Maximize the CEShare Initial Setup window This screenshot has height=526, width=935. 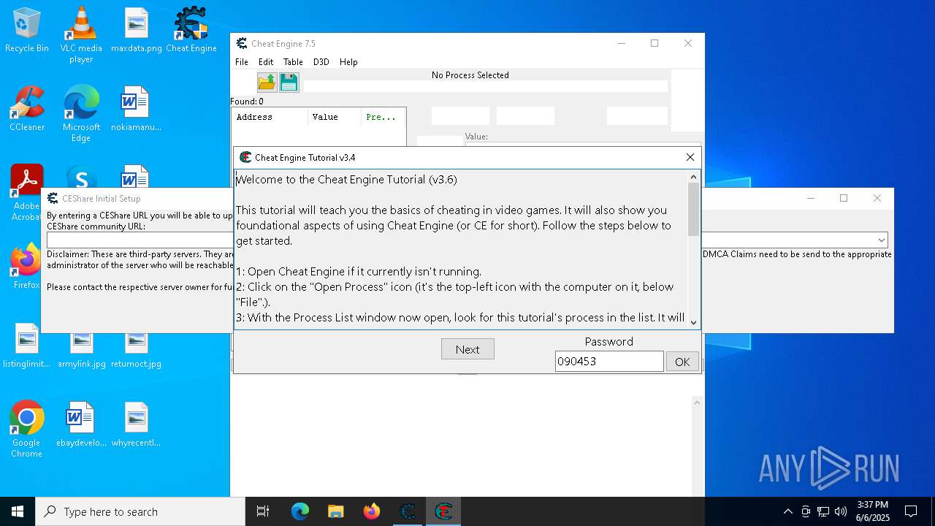click(x=844, y=198)
